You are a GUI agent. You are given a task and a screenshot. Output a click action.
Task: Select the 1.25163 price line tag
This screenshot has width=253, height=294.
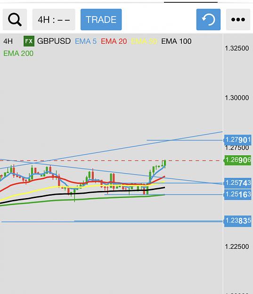click(x=237, y=194)
